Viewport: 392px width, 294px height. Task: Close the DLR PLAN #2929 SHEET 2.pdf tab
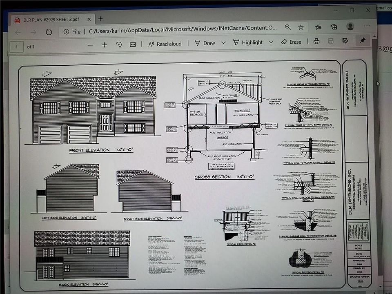click(x=89, y=19)
